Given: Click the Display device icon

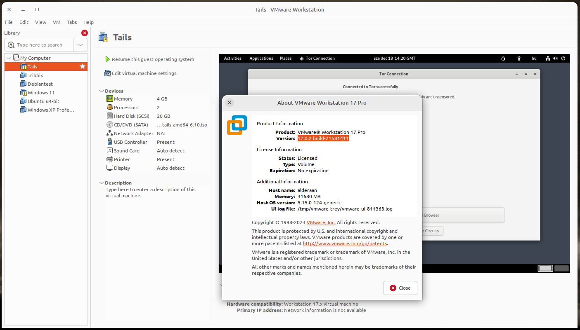Looking at the screenshot, I should [110, 168].
